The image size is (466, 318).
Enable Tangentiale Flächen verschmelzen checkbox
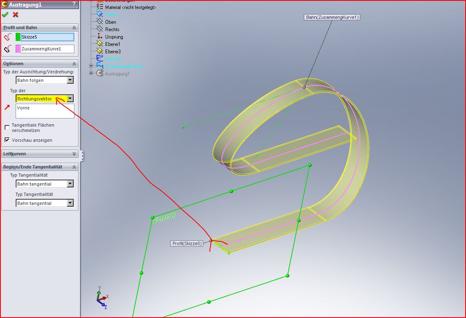pyautogui.click(x=7, y=127)
